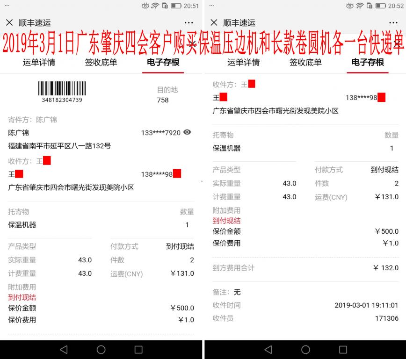The image size is (406, 359).
Task: Open the more options menu on left page
Action: [188, 22]
